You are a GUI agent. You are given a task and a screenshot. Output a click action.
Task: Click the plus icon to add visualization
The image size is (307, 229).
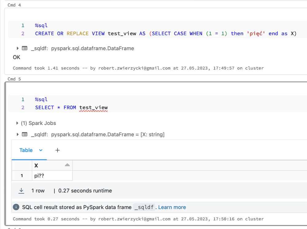click(57, 150)
